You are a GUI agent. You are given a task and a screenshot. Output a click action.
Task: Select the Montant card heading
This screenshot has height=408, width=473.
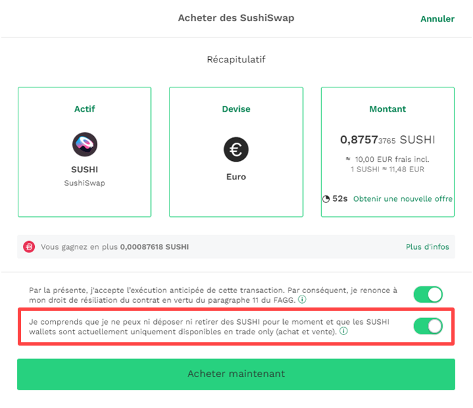pyautogui.click(x=388, y=109)
